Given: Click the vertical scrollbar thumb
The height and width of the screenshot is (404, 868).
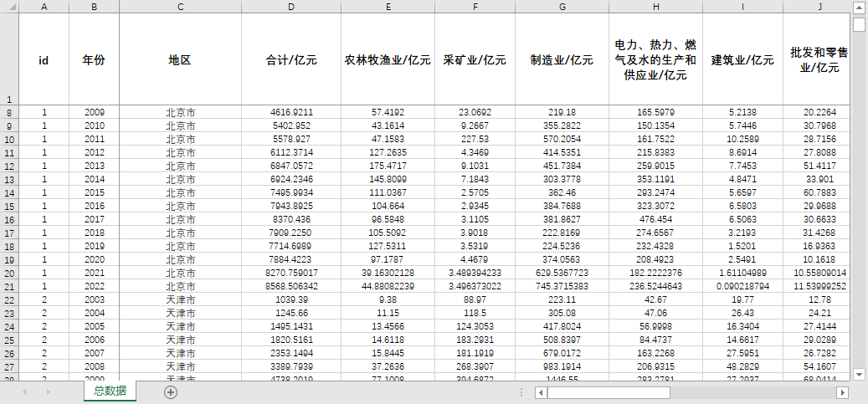Looking at the screenshot, I should pos(859,24).
